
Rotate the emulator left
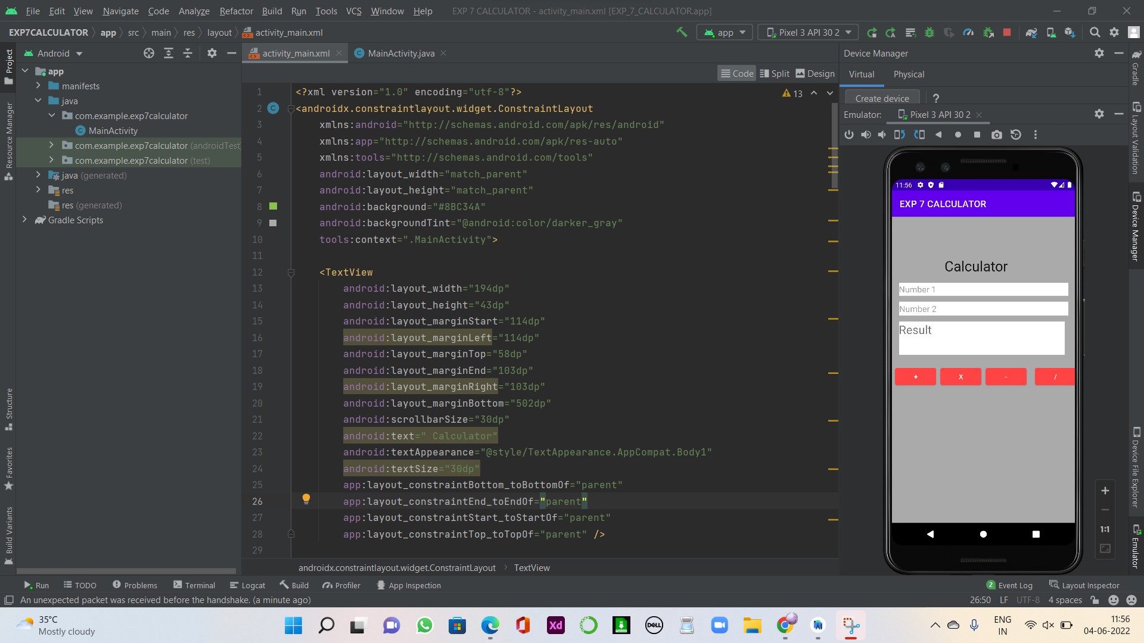899,135
